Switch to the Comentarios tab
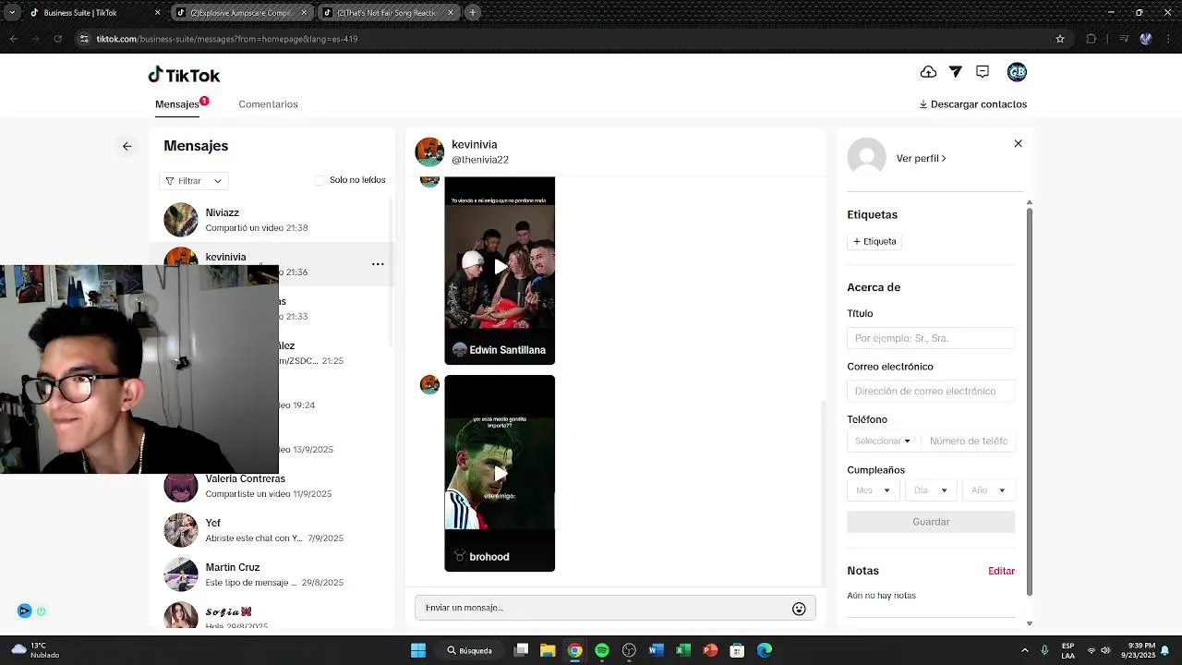The image size is (1182, 665). 268,104
